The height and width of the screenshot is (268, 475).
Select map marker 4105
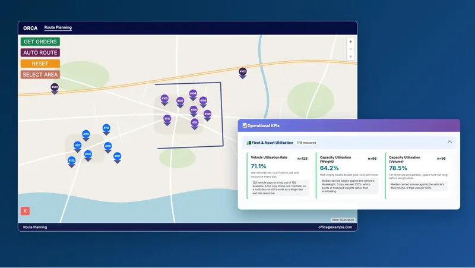pyautogui.click(x=164, y=100)
